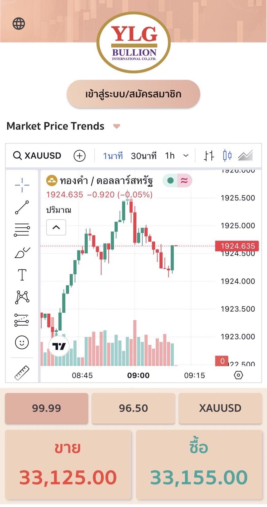Select the crosshair cursor tool
Viewport: 267px width, 507px height.
coord(22,185)
